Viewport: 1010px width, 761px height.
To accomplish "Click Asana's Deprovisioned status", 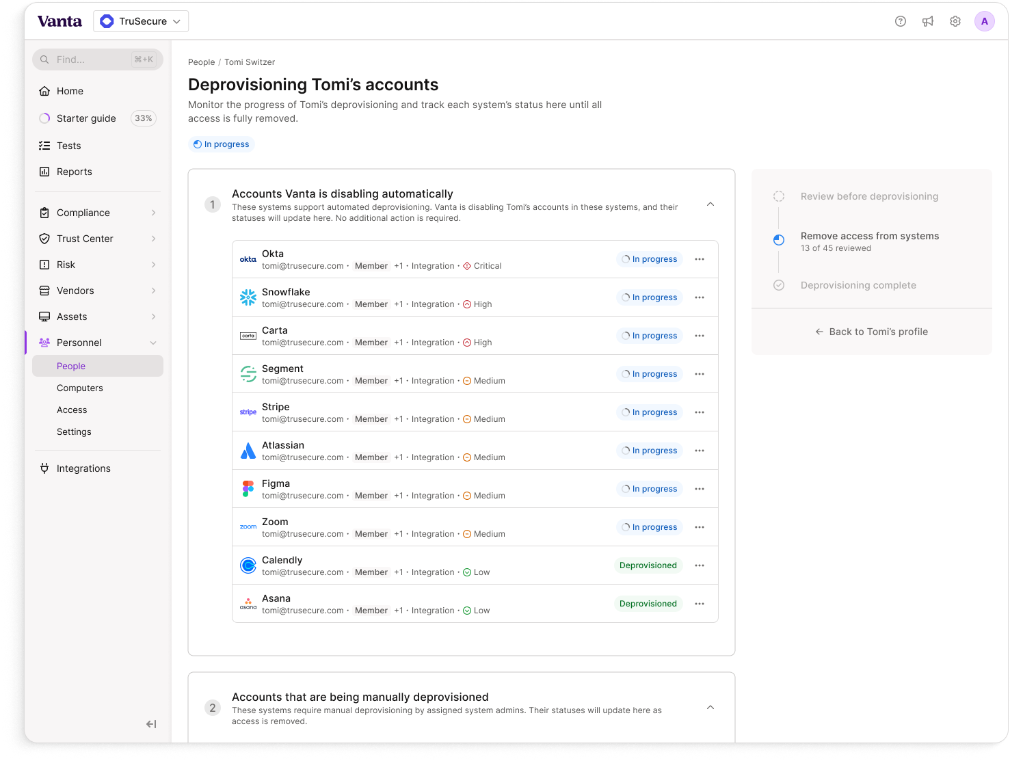I will click(648, 604).
